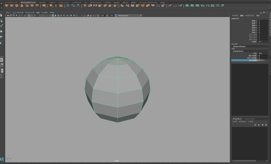Image resolution: width=271 pixels, height=164 pixels.
Task: Click the camera bookmark icon in viewport toolbar
Action: [x=16, y=16]
